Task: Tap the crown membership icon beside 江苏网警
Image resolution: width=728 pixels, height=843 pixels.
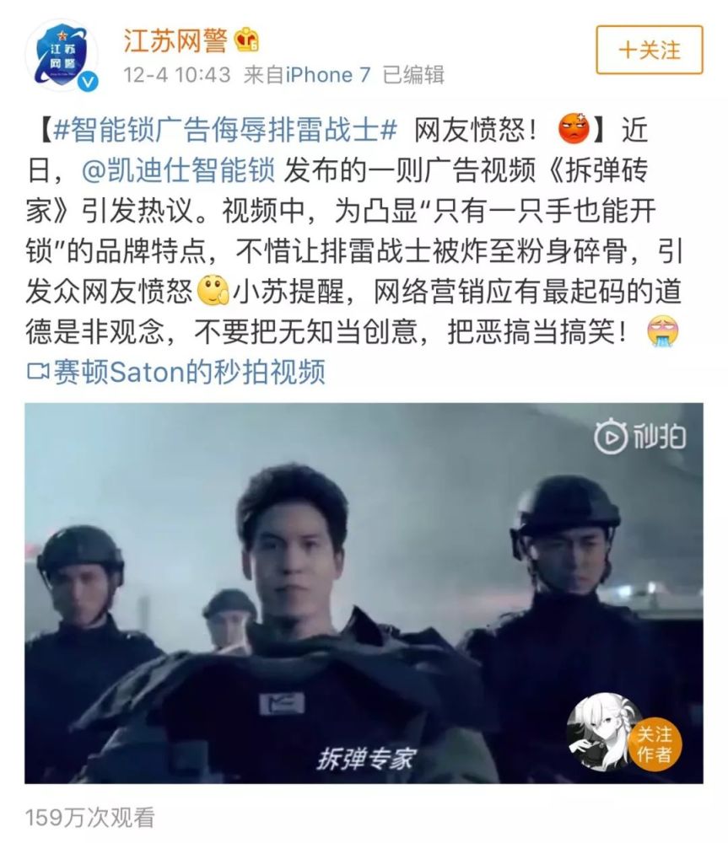Action: point(247,40)
